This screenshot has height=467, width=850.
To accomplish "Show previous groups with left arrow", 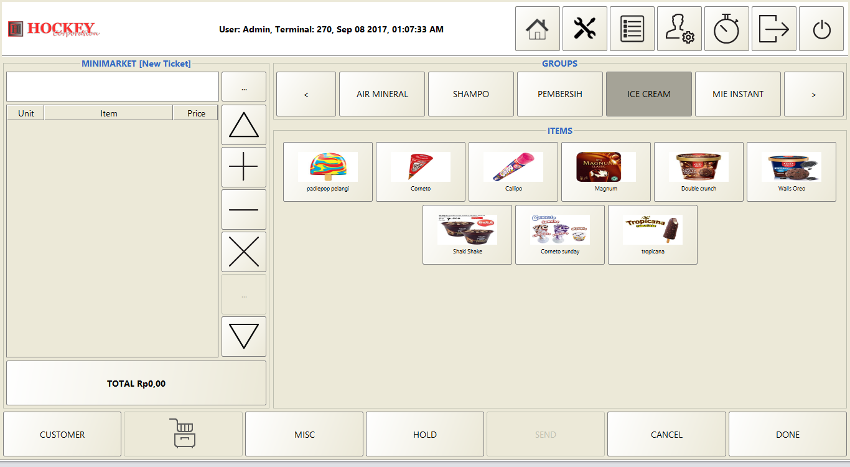I will (x=306, y=94).
